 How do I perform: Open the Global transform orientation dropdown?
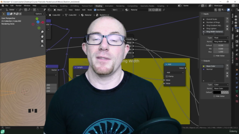(x=12, y=10)
